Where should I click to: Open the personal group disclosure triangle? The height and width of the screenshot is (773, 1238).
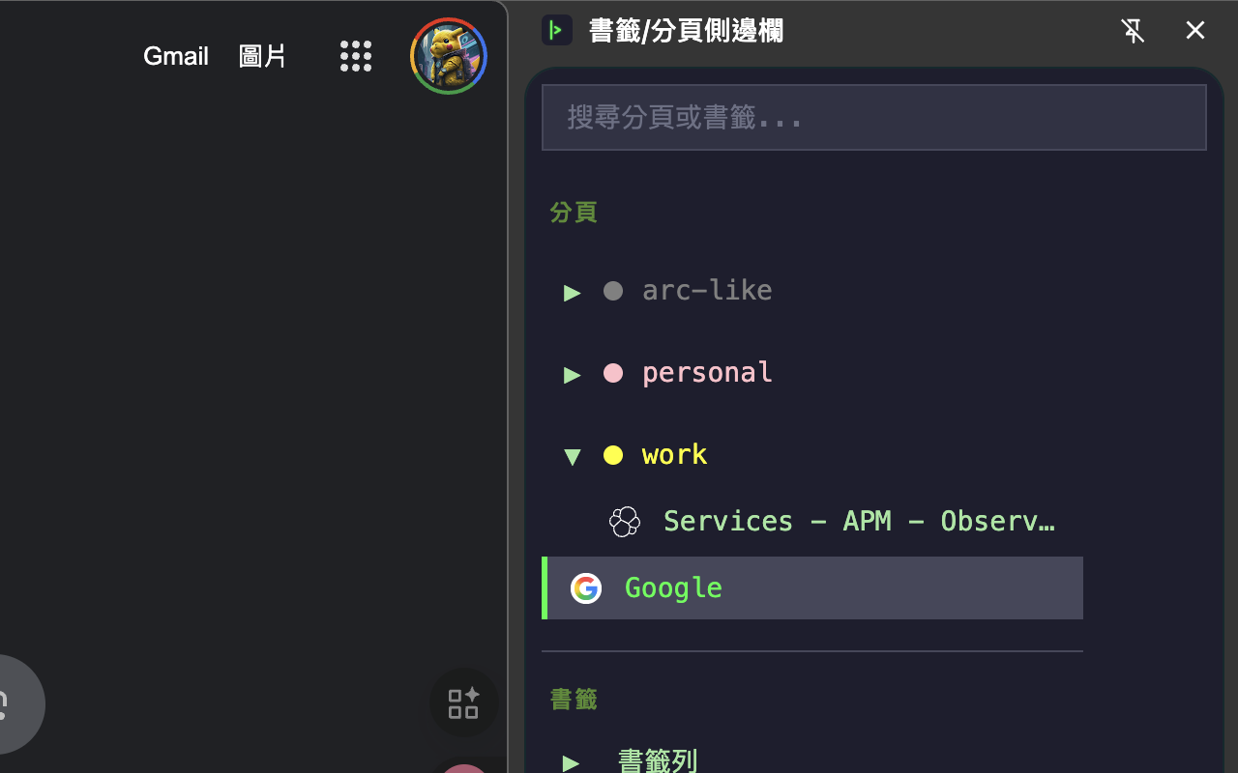pyautogui.click(x=573, y=374)
